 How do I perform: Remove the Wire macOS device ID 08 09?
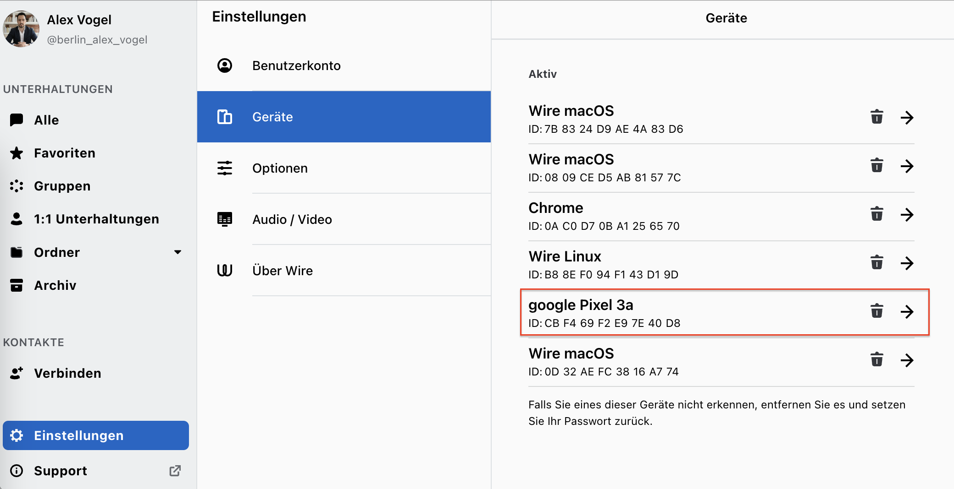click(x=876, y=165)
